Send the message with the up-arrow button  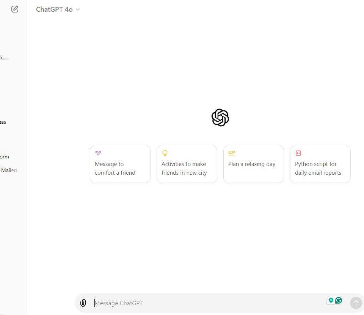356,303
